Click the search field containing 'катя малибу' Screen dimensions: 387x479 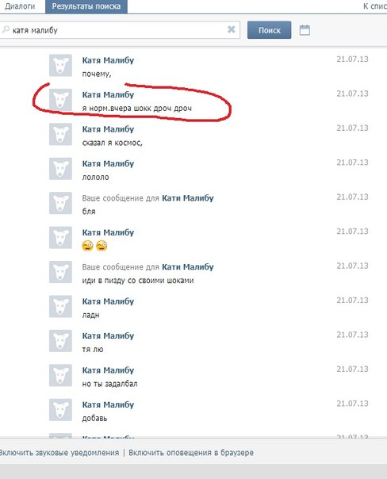(119, 30)
